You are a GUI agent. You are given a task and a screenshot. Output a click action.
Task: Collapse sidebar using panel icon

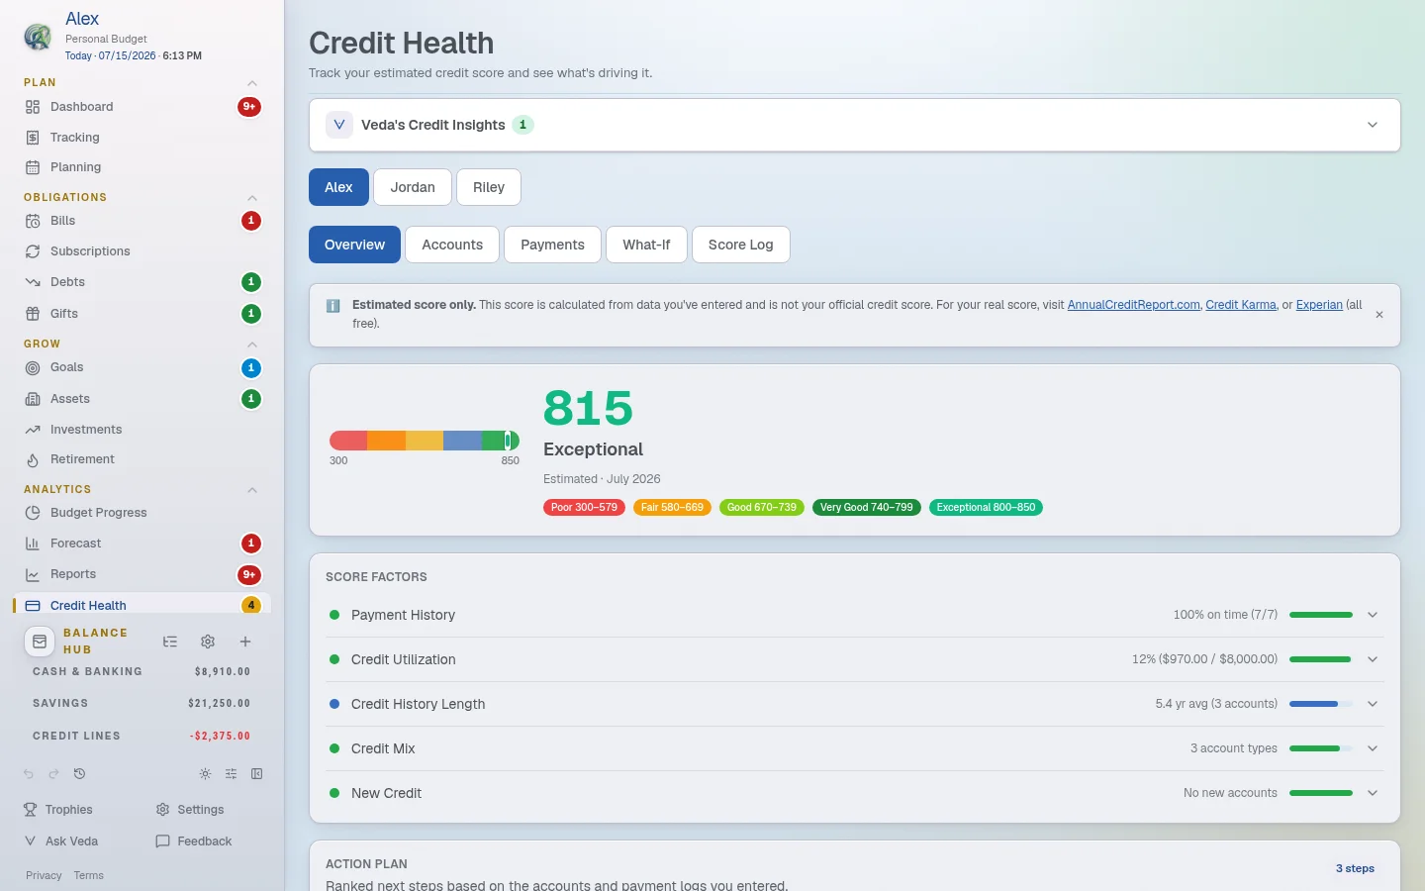pos(257,774)
